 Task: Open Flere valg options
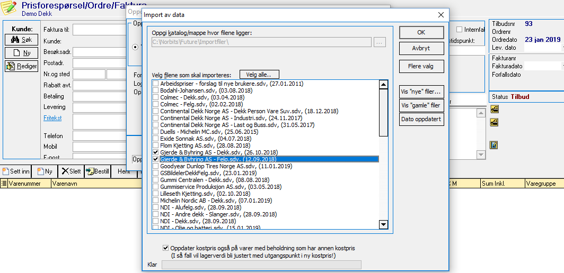coord(421,66)
